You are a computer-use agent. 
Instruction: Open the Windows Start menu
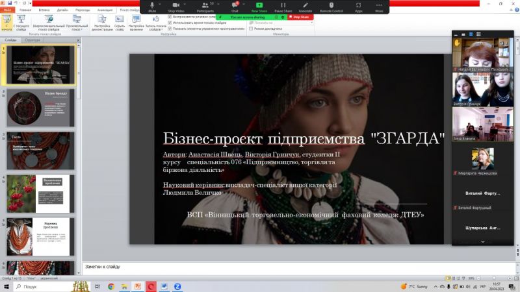point(6,286)
